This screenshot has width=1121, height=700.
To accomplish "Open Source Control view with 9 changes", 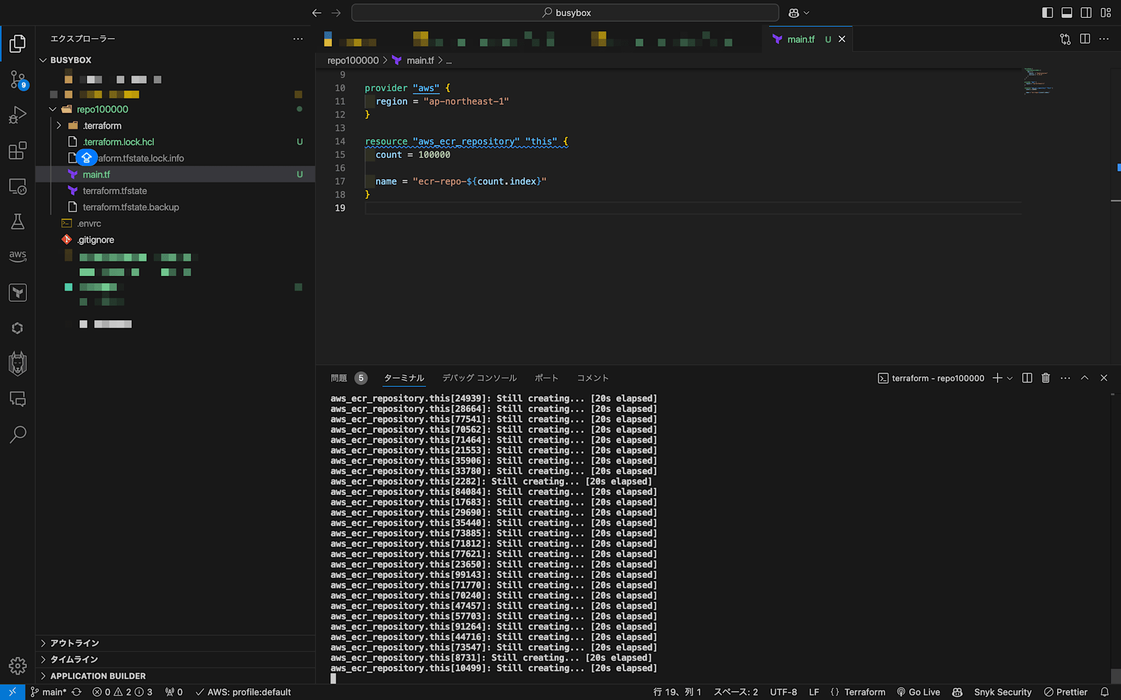I will click(17, 80).
